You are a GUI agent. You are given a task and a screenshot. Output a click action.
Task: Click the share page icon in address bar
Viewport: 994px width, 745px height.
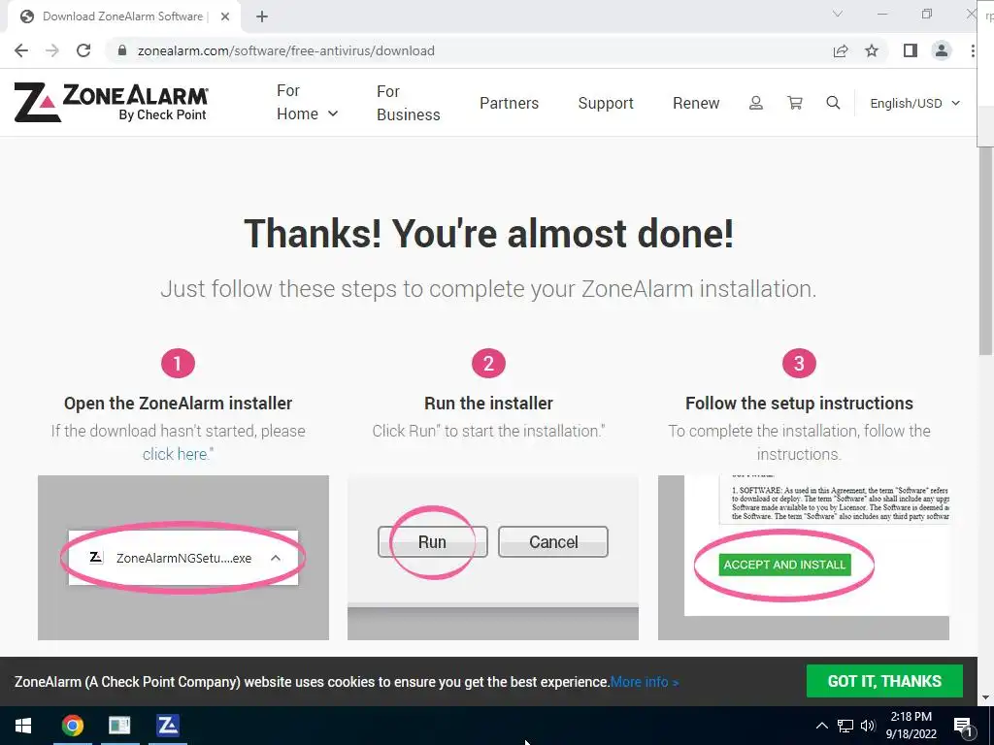(x=841, y=50)
